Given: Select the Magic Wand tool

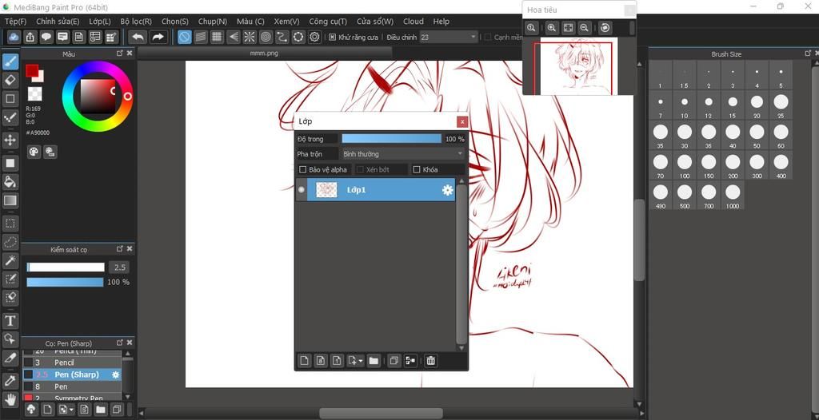Looking at the screenshot, I should pos(10,260).
